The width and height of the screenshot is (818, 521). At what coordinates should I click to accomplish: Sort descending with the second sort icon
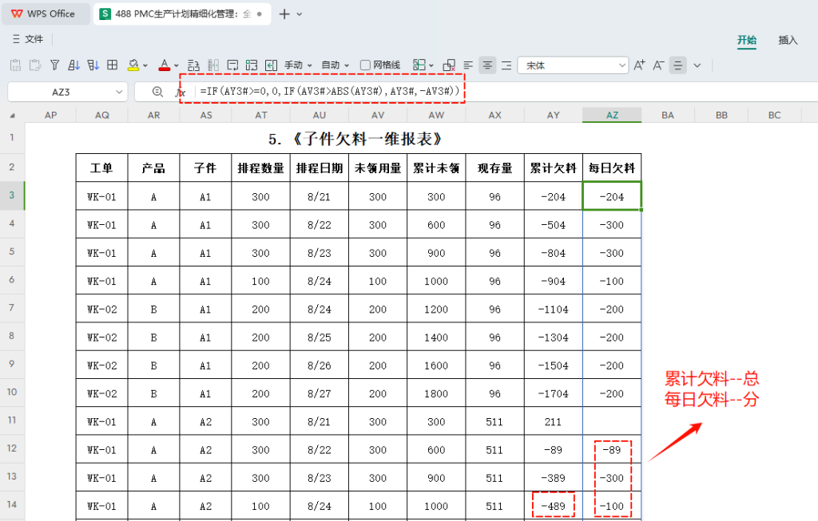[x=93, y=65]
